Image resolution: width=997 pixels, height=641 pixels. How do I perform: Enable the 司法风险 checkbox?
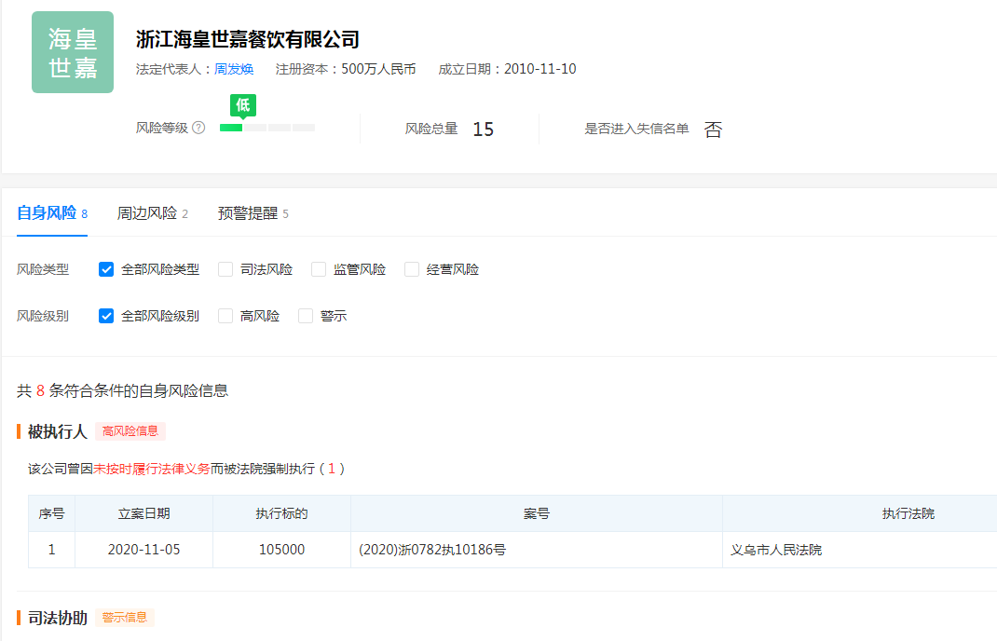tap(225, 269)
